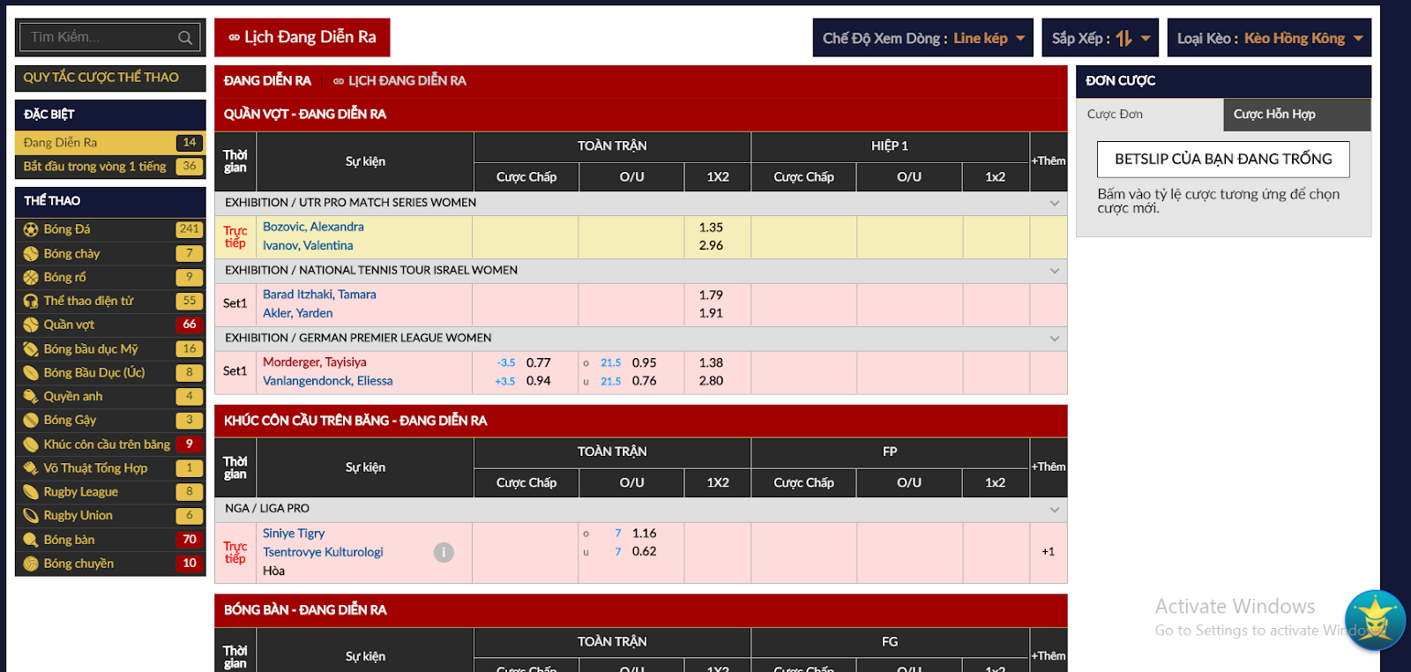Click the search magnifier icon
The width and height of the screenshot is (1411, 672).
[x=184, y=38]
